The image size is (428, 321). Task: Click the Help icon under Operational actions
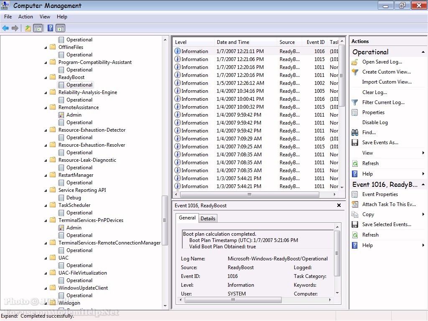pos(355,174)
